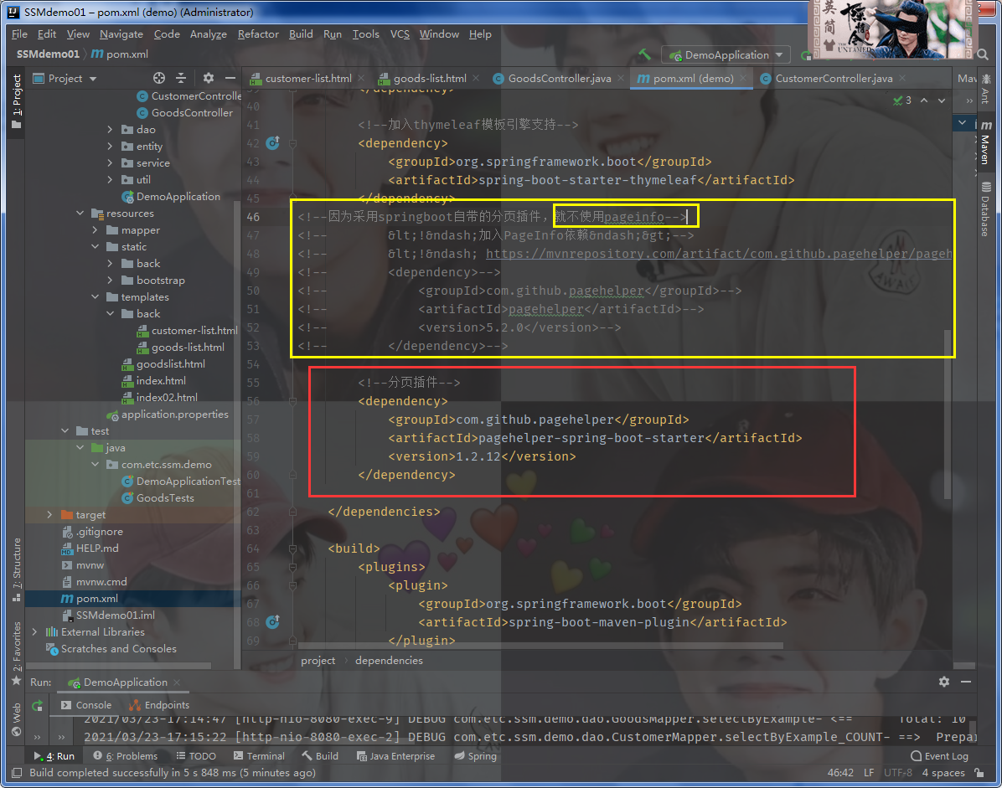Expand the dao folder
1002x788 pixels.
click(x=110, y=130)
